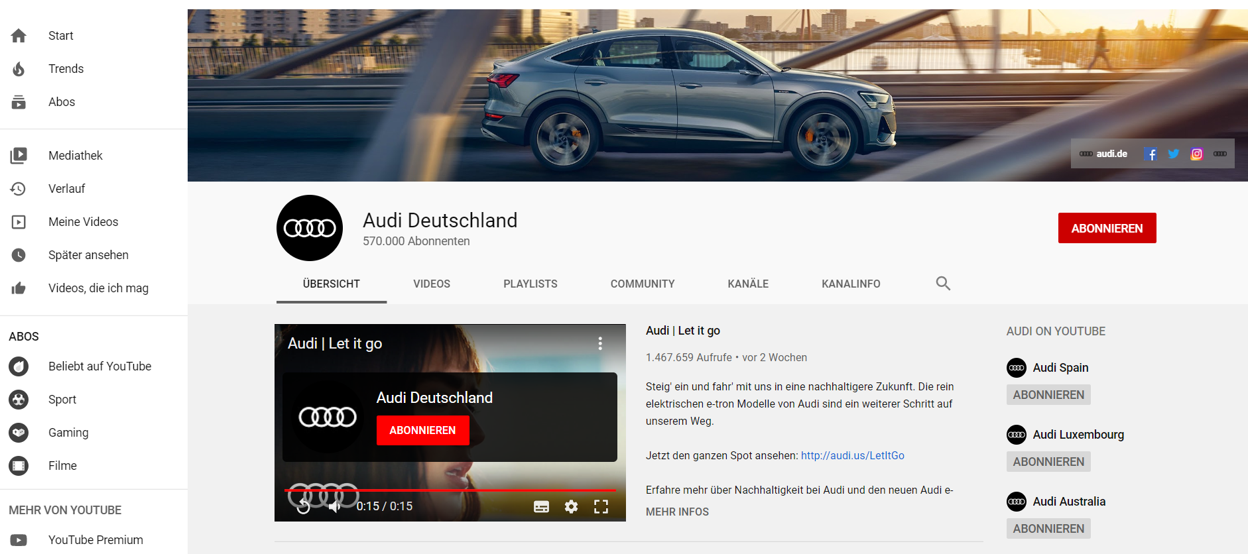1248x554 pixels.
Task: Click the 1.467.659 Aufrufe view count
Action: [689, 357]
